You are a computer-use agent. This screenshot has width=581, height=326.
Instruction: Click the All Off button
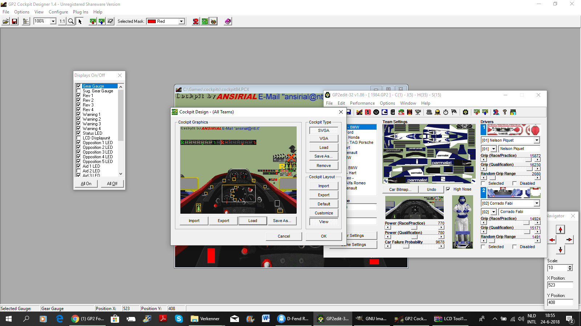(x=112, y=184)
